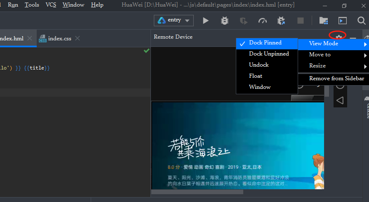Attach debugger to process icon
This screenshot has width=369, height=202.
[281, 21]
